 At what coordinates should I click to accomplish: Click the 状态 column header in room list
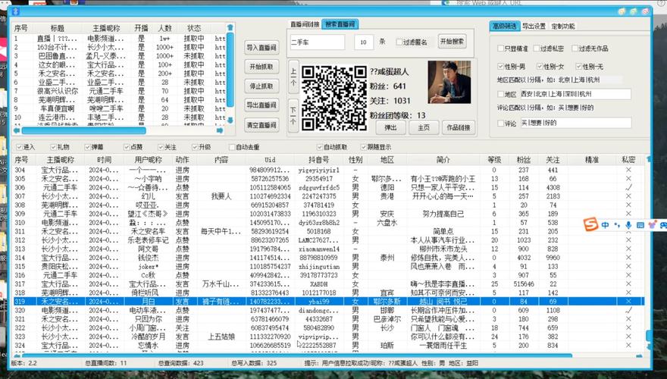[x=194, y=28]
